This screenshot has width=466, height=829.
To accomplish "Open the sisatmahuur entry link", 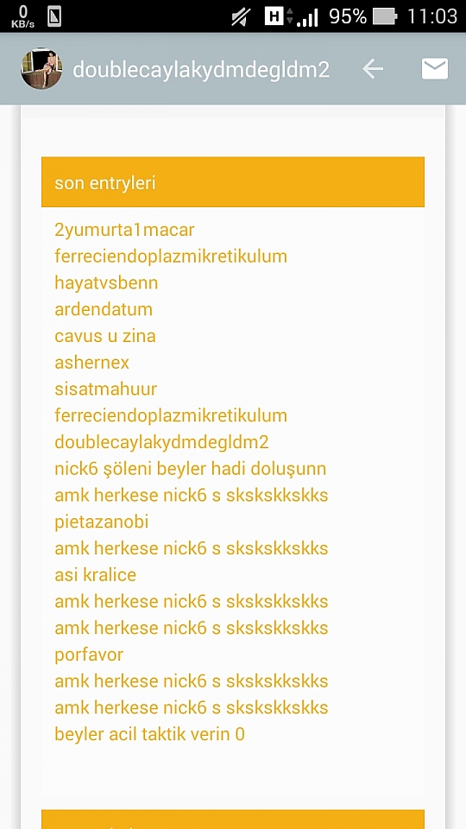I will tap(105, 389).
